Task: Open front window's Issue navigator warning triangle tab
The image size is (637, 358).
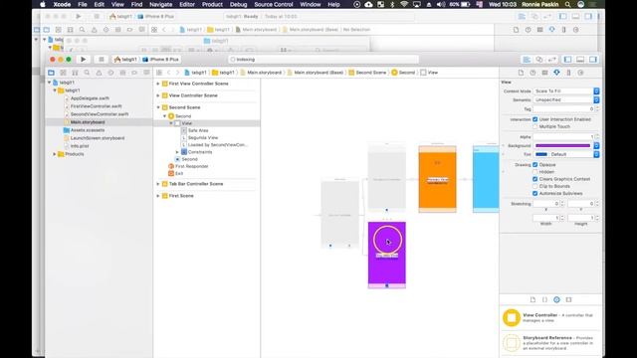Action: coord(99,73)
